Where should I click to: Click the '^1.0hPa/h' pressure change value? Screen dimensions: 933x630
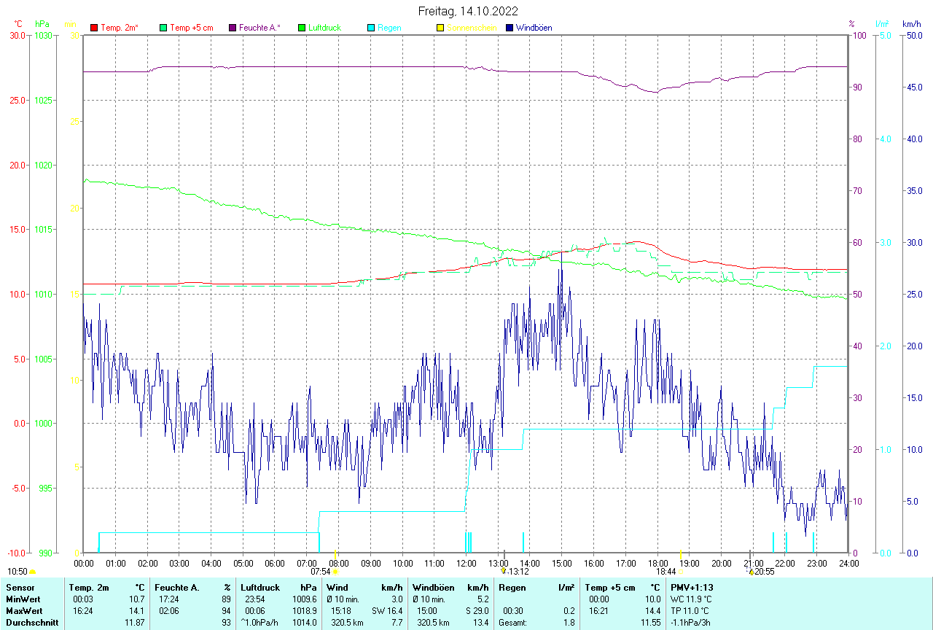(261, 623)
